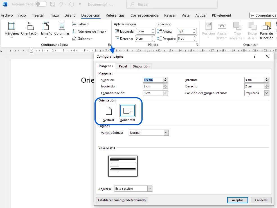Click the Configurar página dialog launcher
The width and height of the screenshot is (277, 208).
point(109,45)
